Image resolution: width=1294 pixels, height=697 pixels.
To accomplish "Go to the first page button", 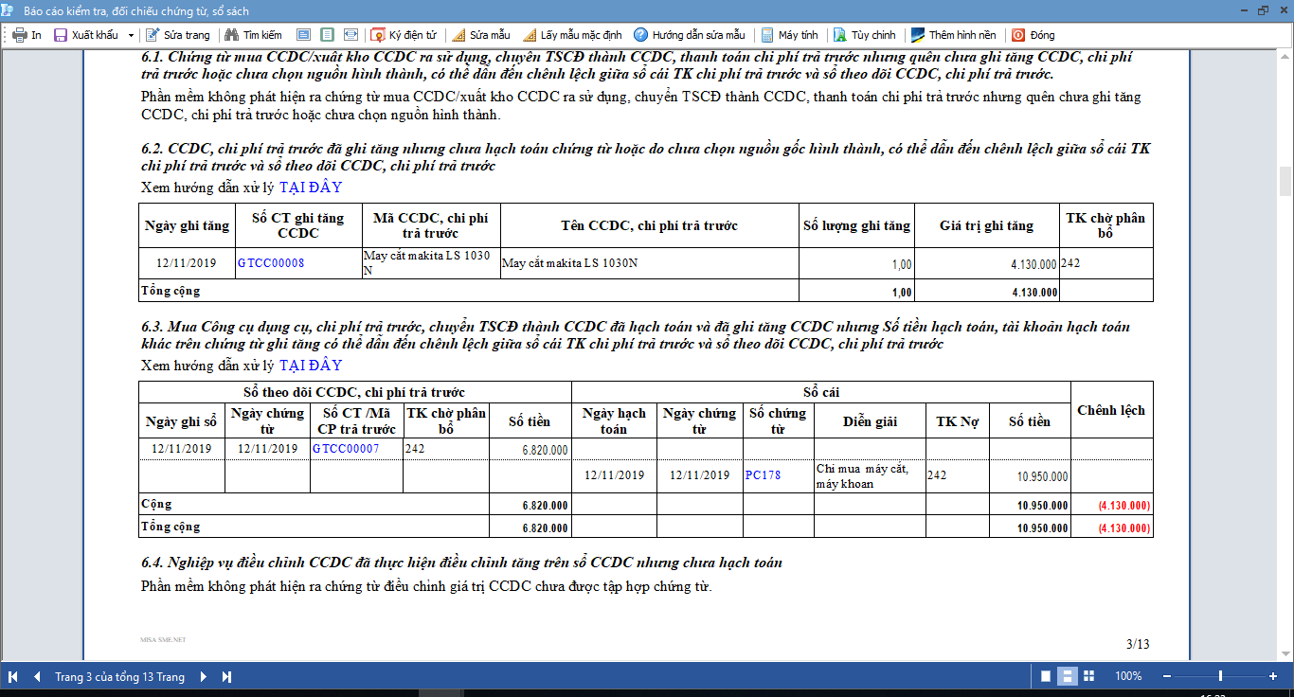I will [x=13, y=677].
